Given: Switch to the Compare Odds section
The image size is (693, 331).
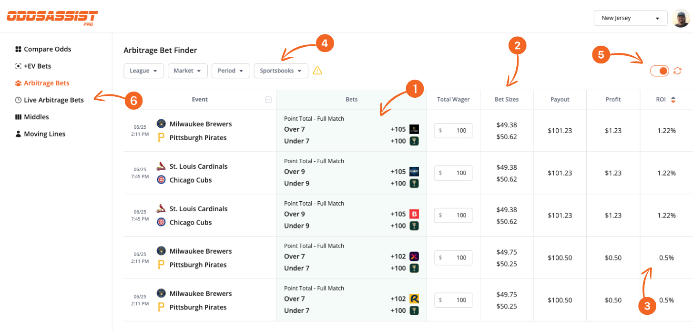Looking at the screenshot, I should (47, 49).
